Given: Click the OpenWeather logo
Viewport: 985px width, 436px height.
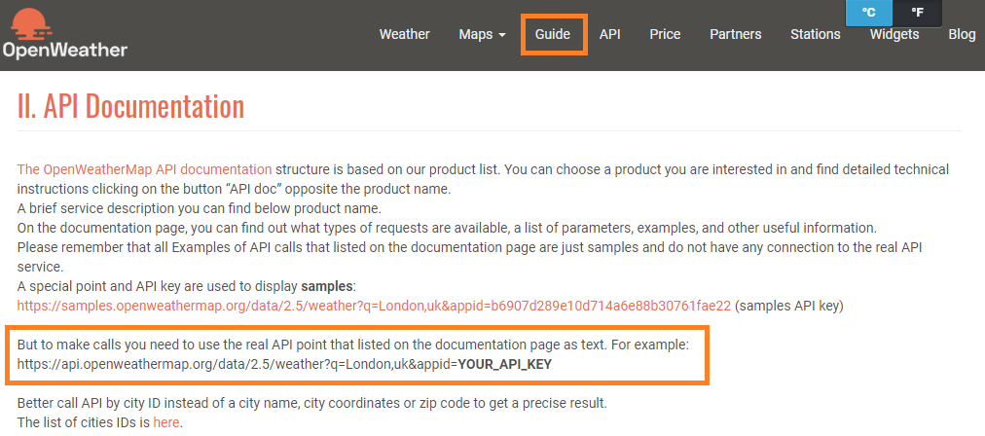Looking at the screenshot, I should (x=64, y=34).
